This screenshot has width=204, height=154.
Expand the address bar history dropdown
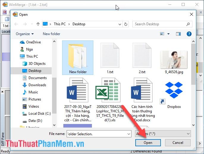tap(120, 24)
